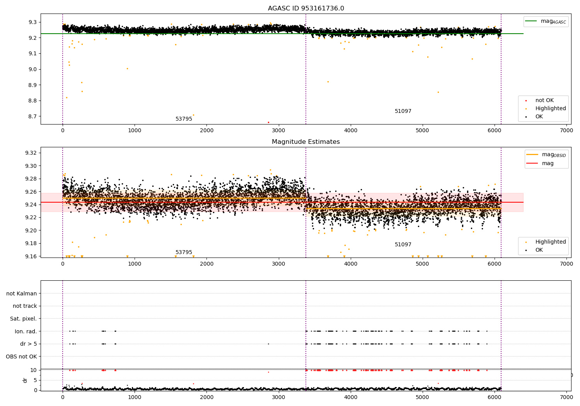Click the '9.24' y-tick of Magnitude Estimates plot
580x406 pixels.
(x=31, y=205)
